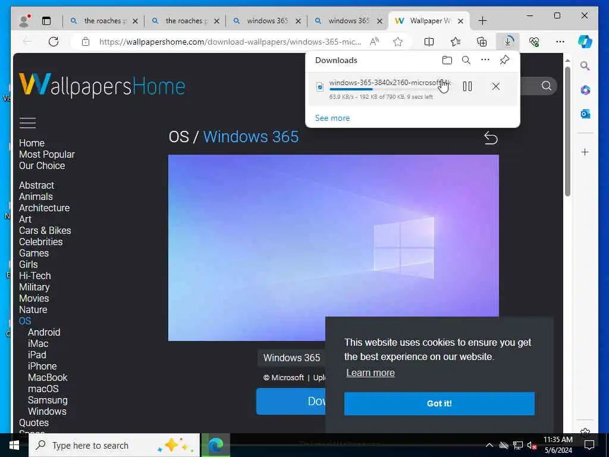Open Microsoft 365 sidebar icon

[585, 90]
